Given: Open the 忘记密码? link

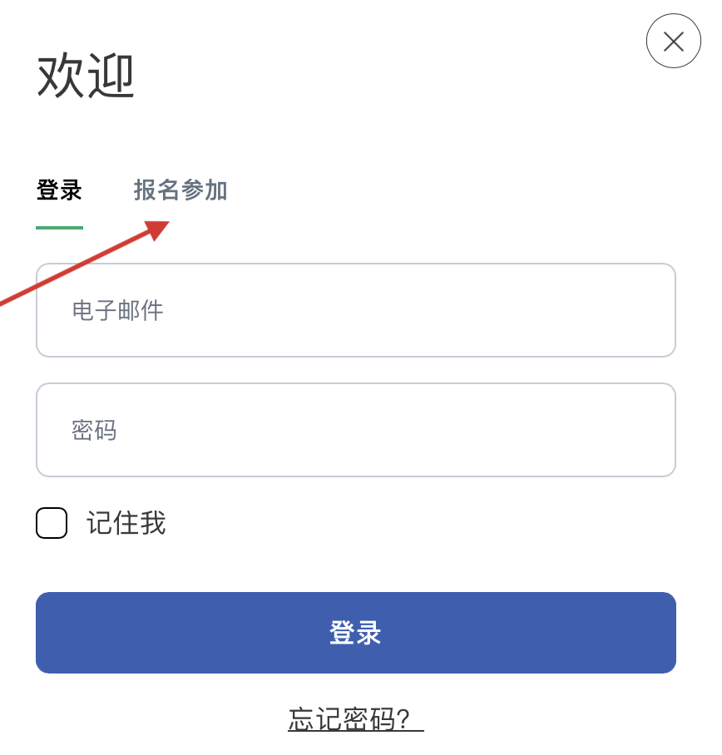Looking at the screenshot, I should tap(355, 719).
